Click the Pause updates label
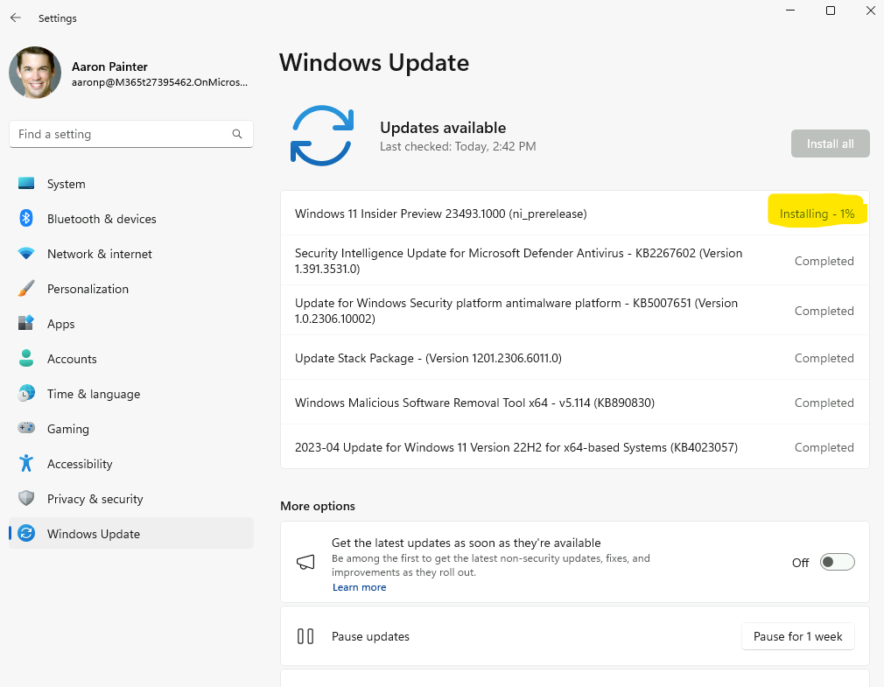 pyautogui.click(x=370, y=636)
